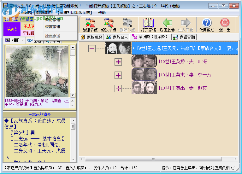Image resolution: width=242 pixels, height=174 pixels.
Task: Open 【家谱打印出版系统】 menu
Action: (x=75, y=13)
